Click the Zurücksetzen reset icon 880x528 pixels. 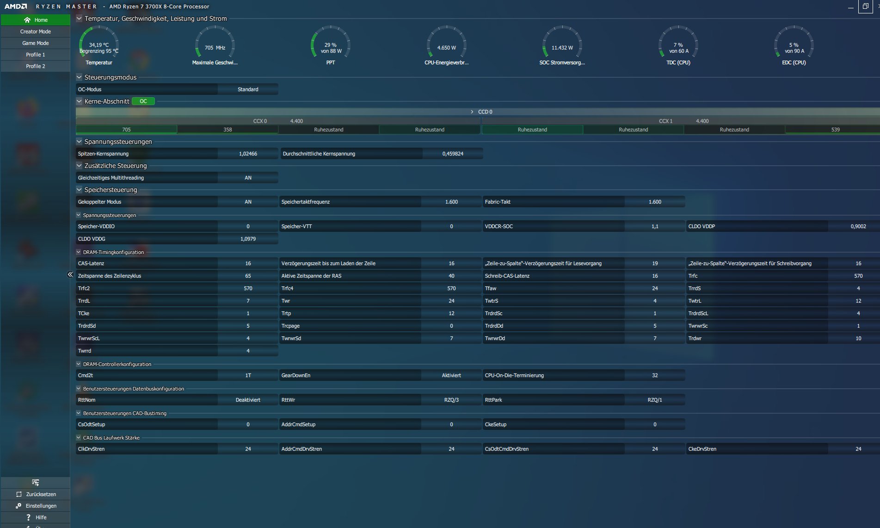click(19, 494)
